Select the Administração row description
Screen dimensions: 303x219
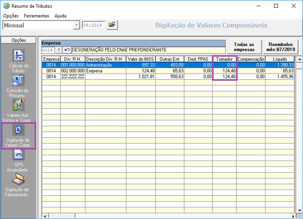[106, 65]
